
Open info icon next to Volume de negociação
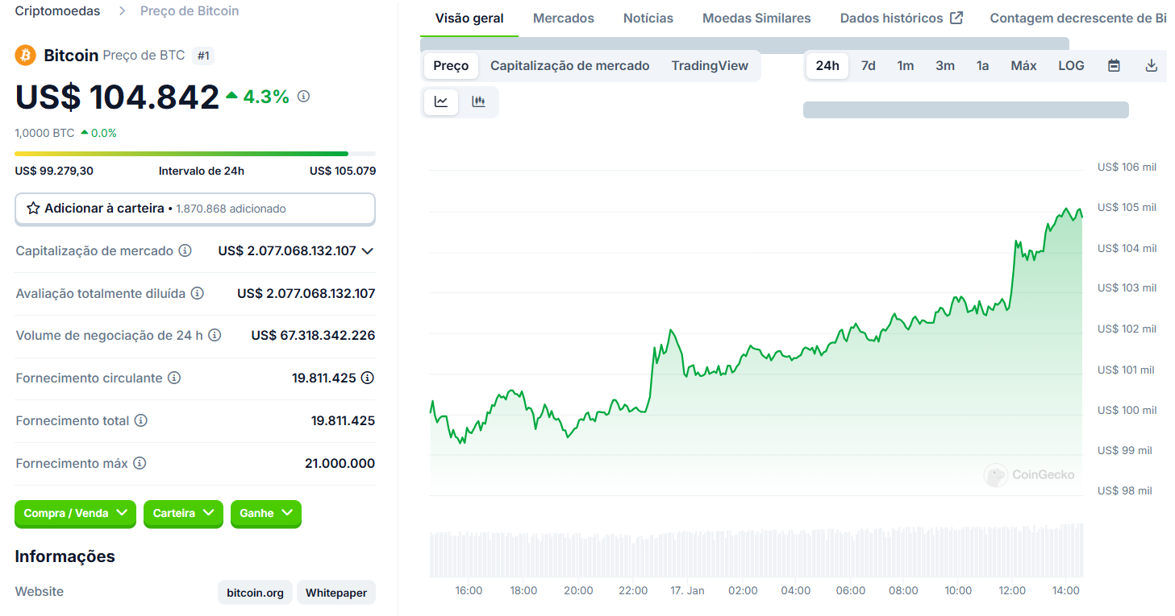(x=215, y=336)
